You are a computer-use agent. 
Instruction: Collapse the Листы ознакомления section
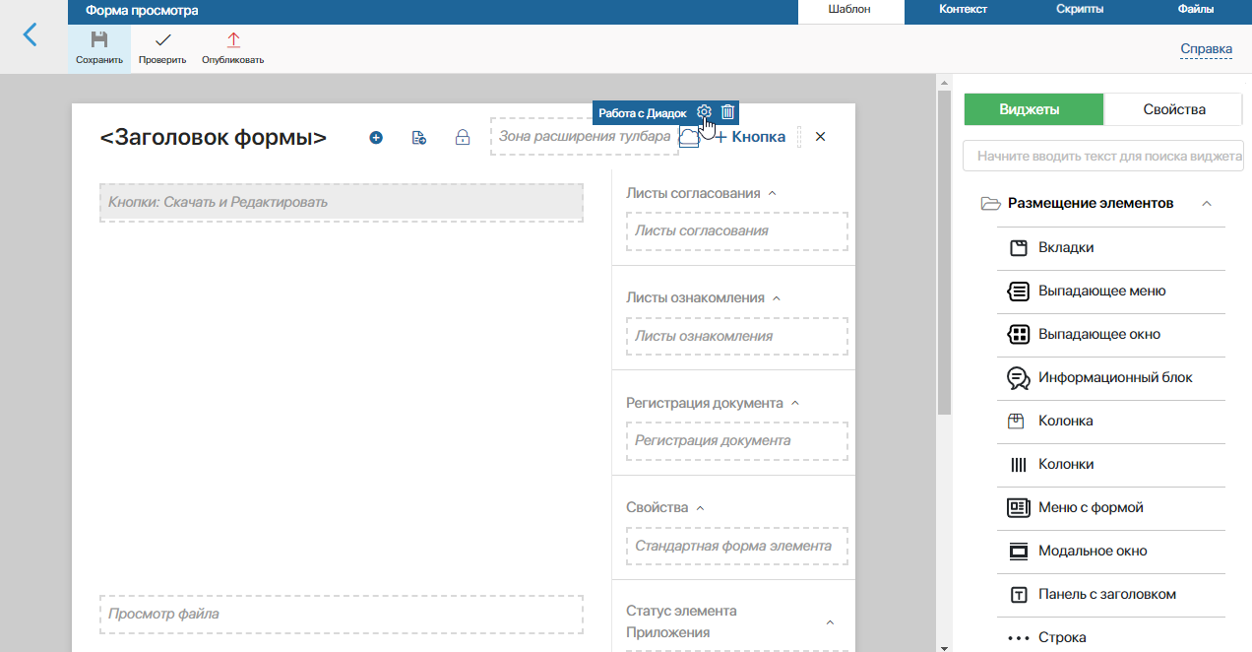776,298
